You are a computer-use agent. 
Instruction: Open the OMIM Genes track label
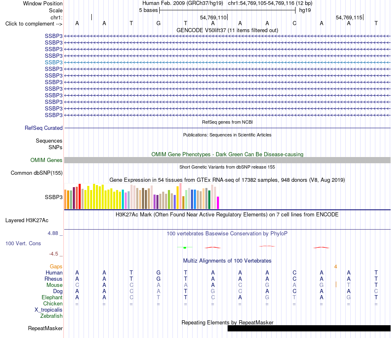pyautogui.click(x=46, y=160)
